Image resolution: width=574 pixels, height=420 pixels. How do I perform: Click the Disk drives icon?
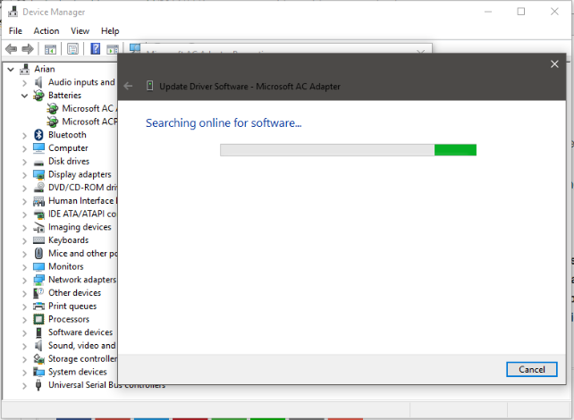click(x=38, y=162)
